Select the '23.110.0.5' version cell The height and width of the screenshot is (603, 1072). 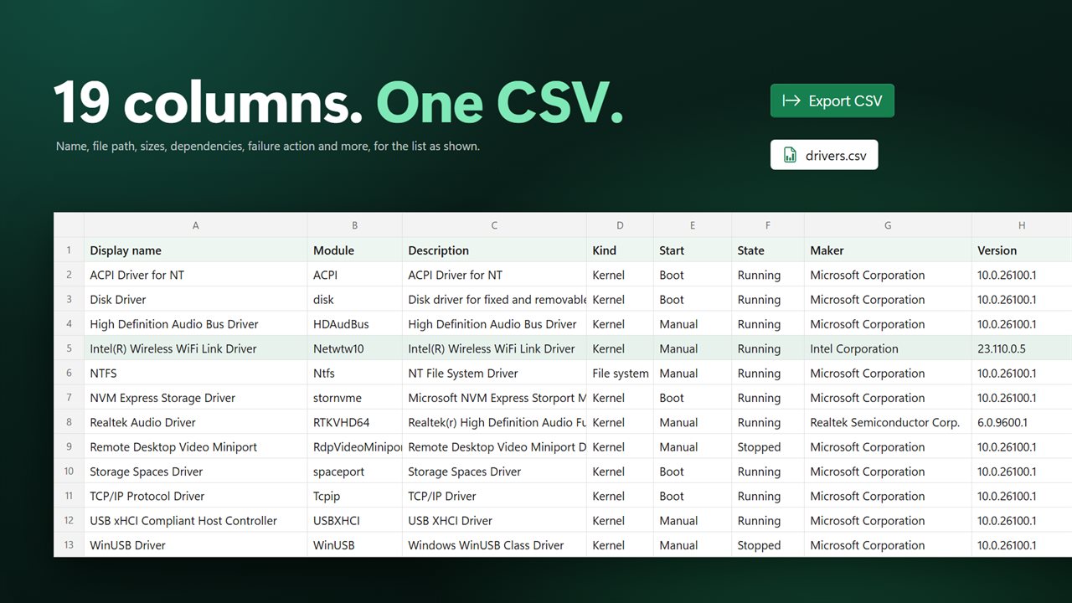[x=1022, y=348]
